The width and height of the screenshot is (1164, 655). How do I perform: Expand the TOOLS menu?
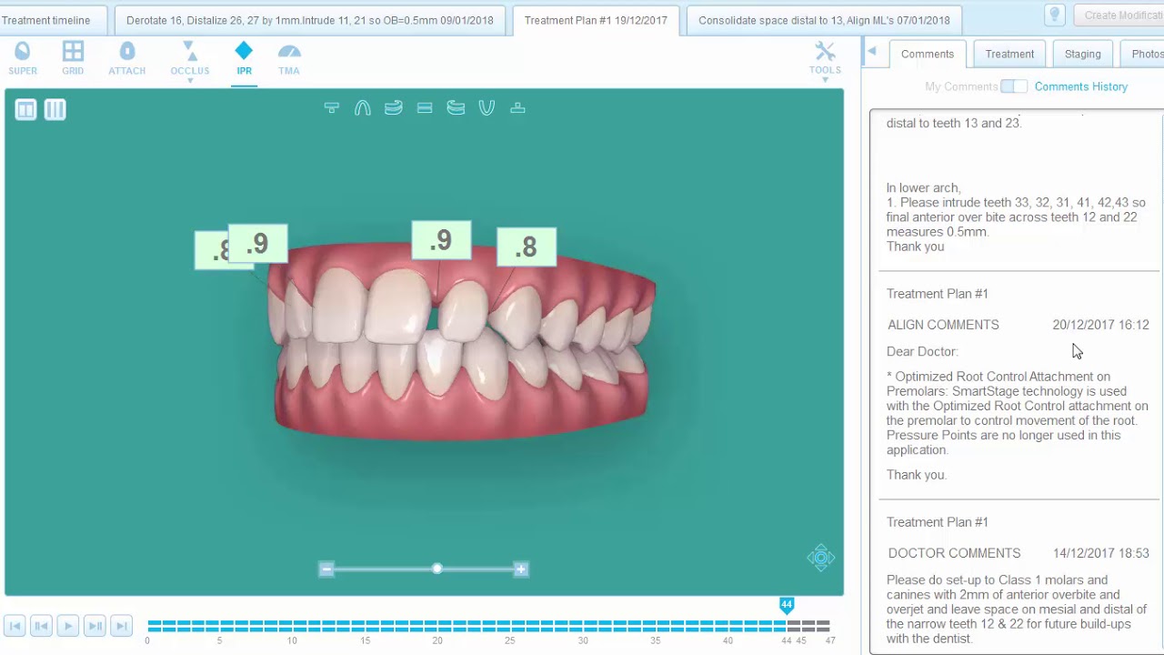[x=825, y=60]
